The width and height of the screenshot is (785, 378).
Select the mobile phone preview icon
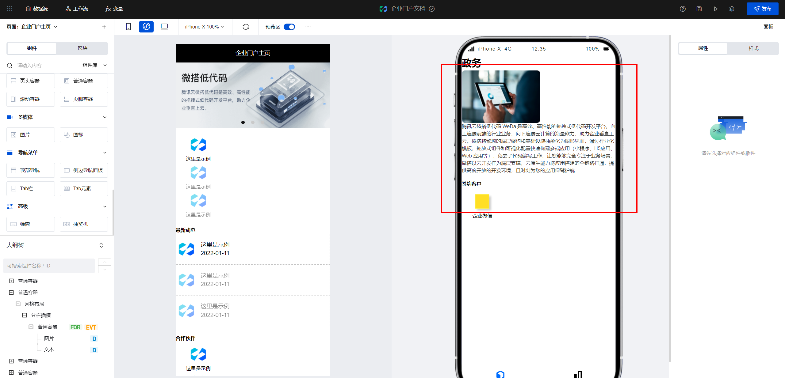128,27
